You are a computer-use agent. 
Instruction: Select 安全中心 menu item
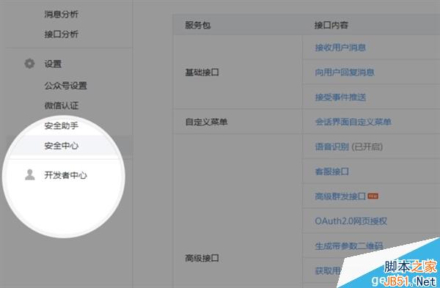61,146
